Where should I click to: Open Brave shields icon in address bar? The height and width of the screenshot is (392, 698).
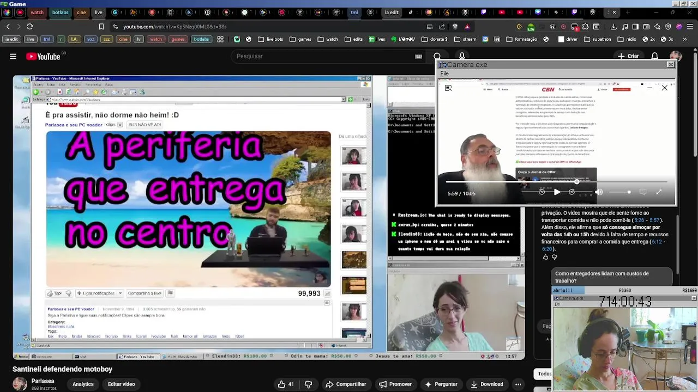(x=455, y=27)
